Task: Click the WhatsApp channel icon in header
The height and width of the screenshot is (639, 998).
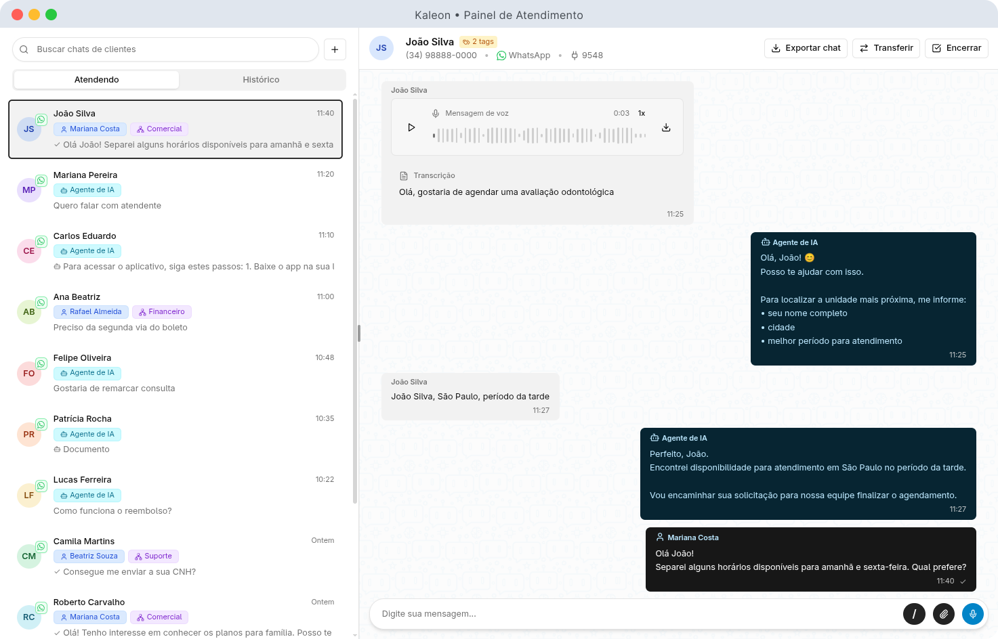Action: pyautogui.click(x=501, y=56)
